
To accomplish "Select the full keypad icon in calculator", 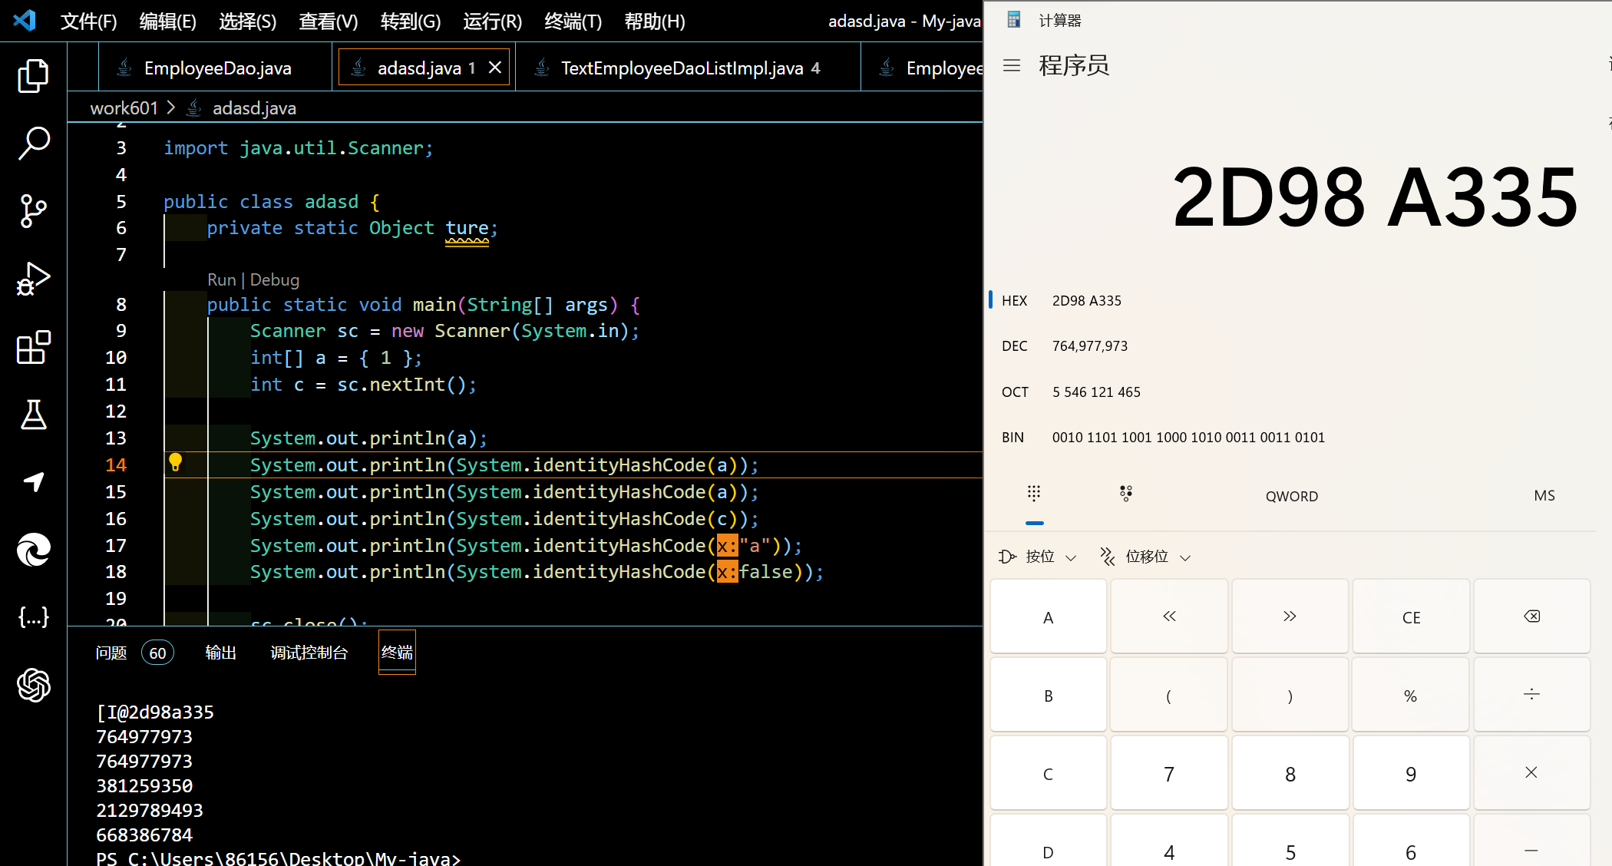I will [1034, 494].
